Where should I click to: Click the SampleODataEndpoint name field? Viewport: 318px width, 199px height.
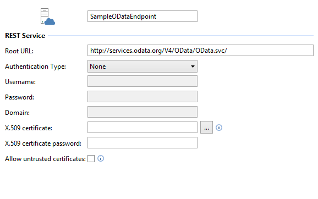(x=142, y=16)
